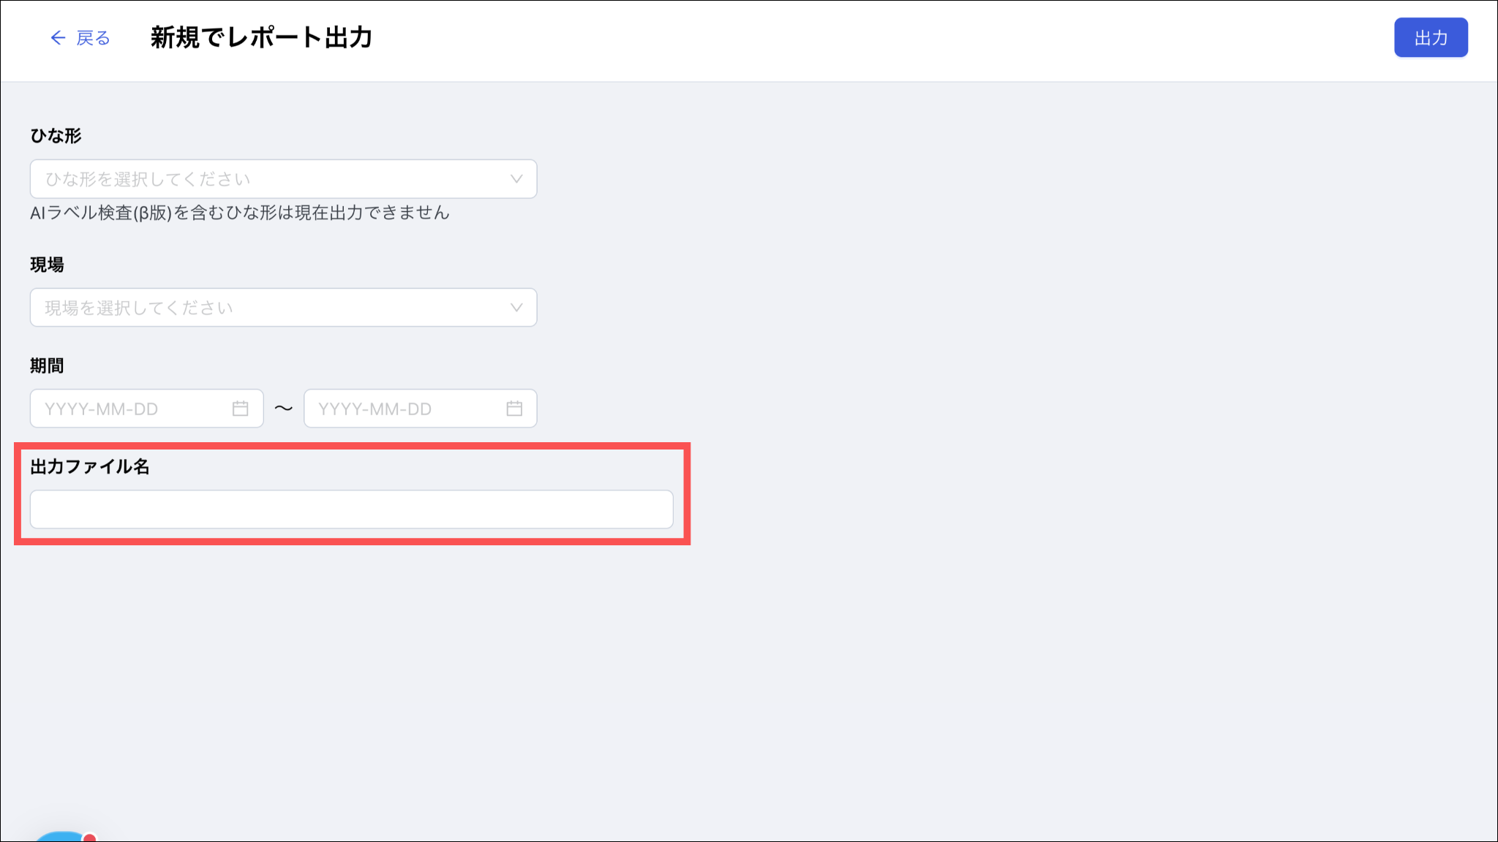Click the 期間 field label
This screenshot has width=1498, height=842.
[47, 365]
